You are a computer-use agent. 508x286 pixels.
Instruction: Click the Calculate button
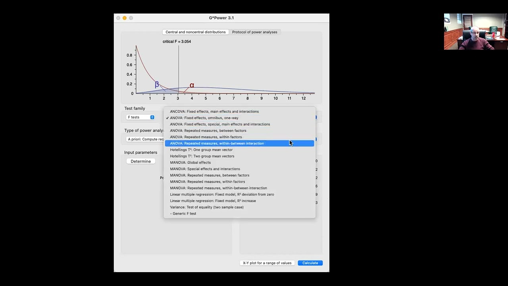click(310, 263)
